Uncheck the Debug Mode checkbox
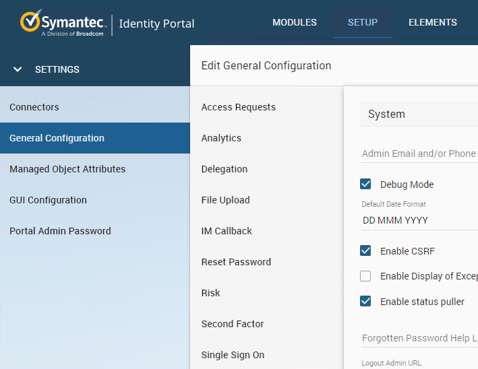 [x=365, y=184]
